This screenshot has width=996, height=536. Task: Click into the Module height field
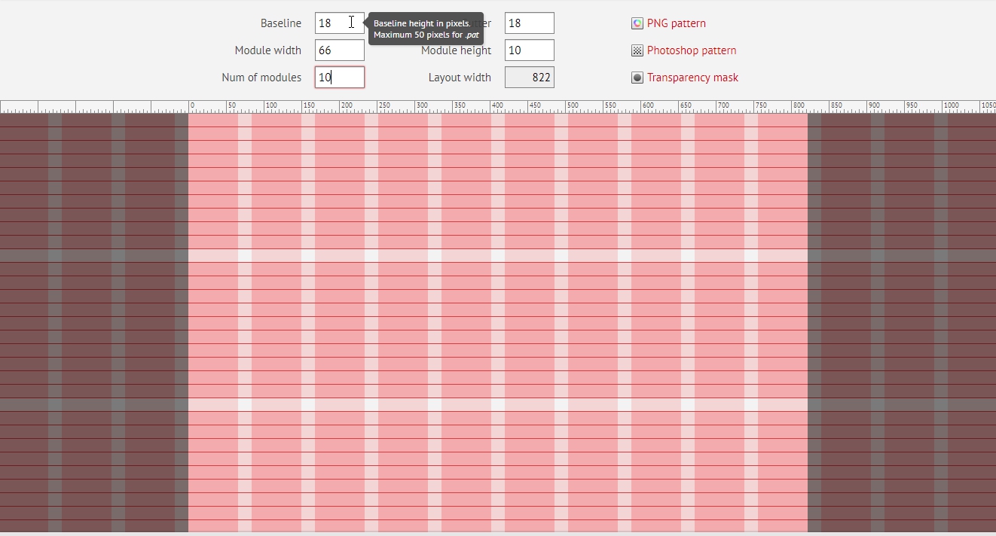[x=529, y=50]
